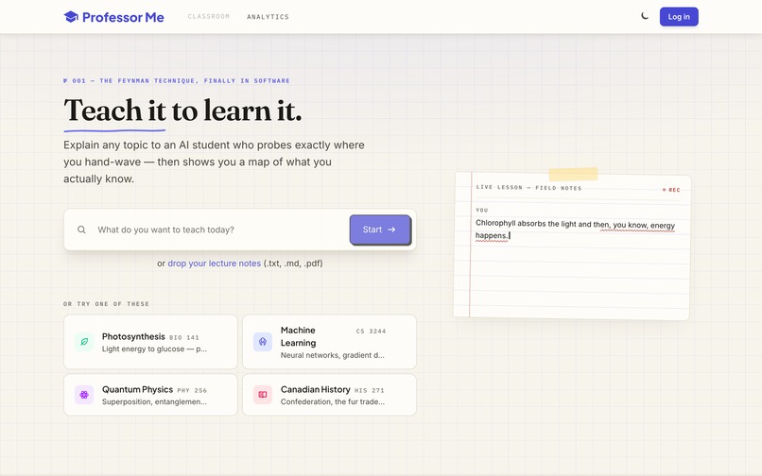762x476 pixels.
Task: Click the purple atom icon on Quantum Physics
Action: 84,395
